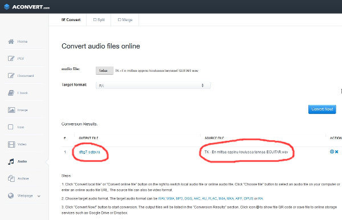Select the Audio music note icon
This screenshot has height=220, width=342.
(11, 161)
